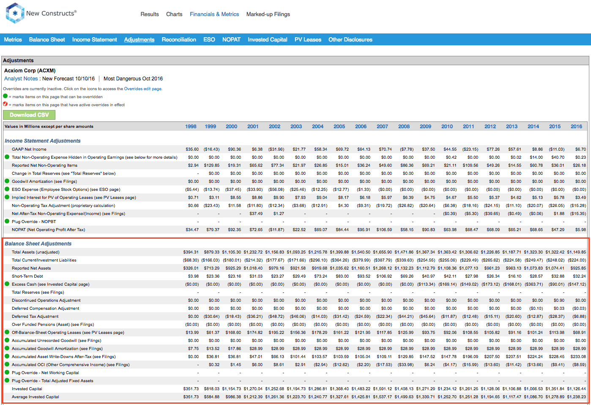
Task: Click the 2001 column header
Action: [253, 127]
